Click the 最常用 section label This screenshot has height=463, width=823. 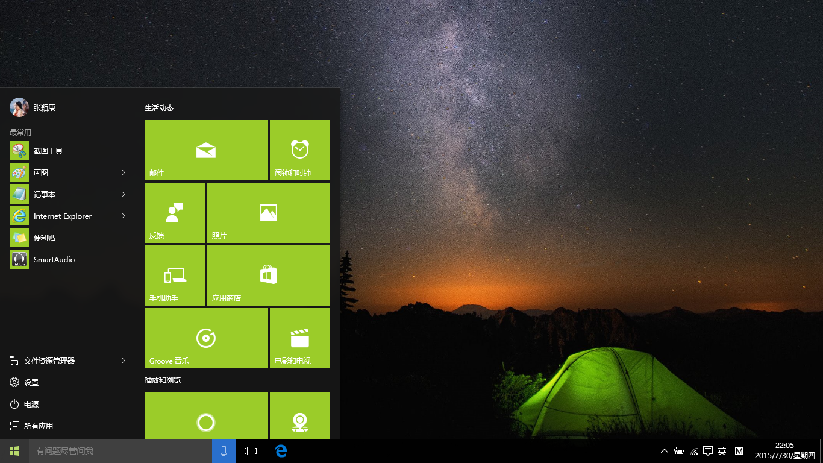[x=20, y=132]
